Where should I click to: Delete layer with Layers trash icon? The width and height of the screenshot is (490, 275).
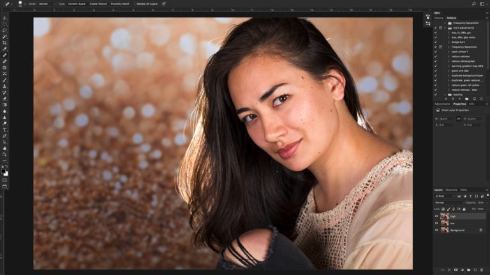pos(482,270)
